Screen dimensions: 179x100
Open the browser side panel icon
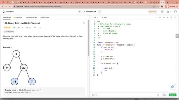click(x=162, y=7)
